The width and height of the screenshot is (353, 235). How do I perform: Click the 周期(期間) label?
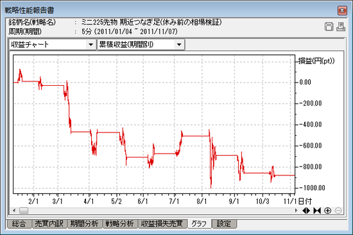tap(25, 31)
